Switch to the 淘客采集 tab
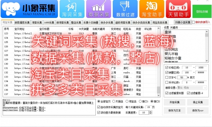Viewport: 212px width, 127px height. 37,23
